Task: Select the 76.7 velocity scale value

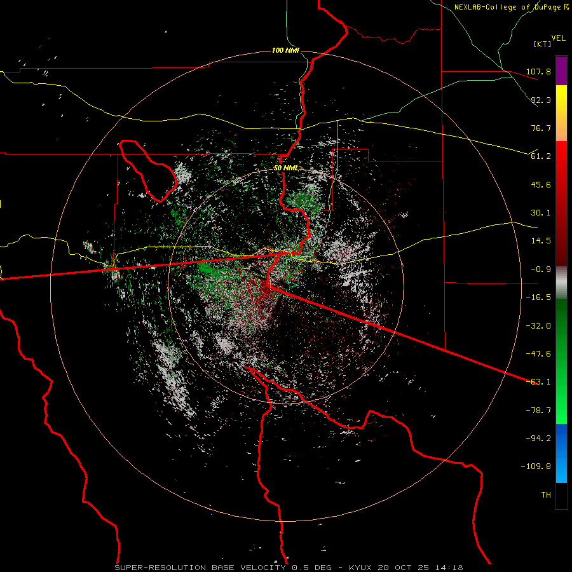Action: [541, 128]
